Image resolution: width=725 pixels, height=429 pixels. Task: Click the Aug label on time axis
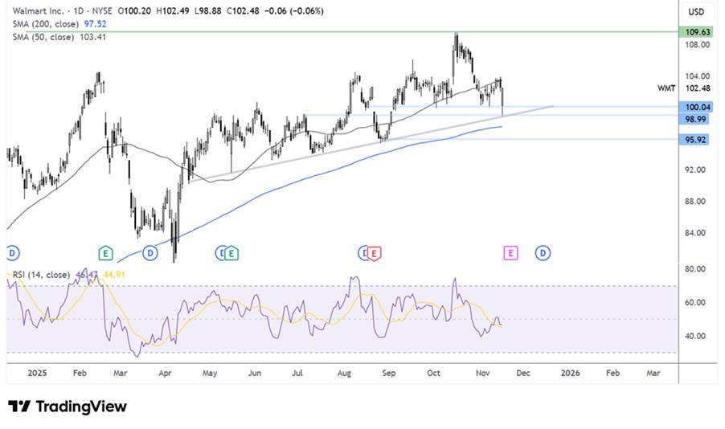[344, 373]
